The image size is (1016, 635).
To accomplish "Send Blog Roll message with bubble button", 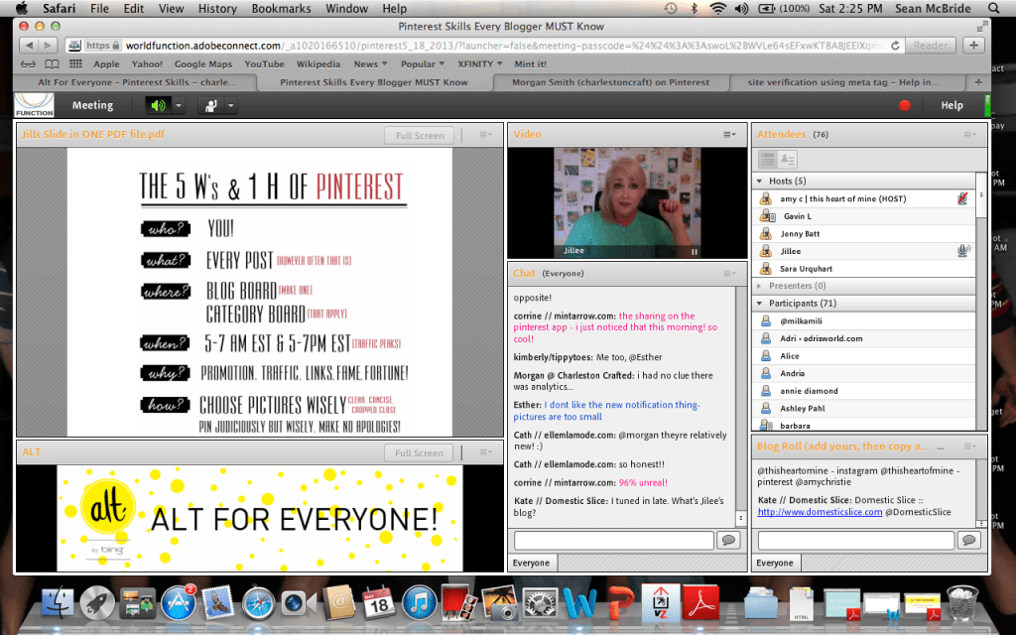I will point(968,541).
